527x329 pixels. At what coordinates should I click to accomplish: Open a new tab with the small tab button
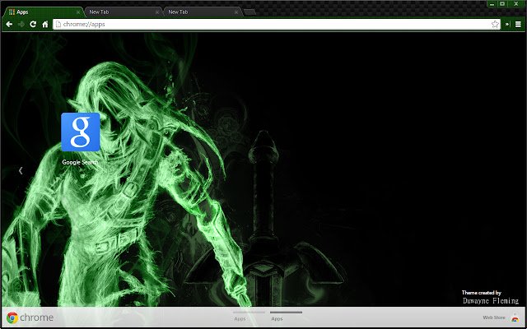250,12
